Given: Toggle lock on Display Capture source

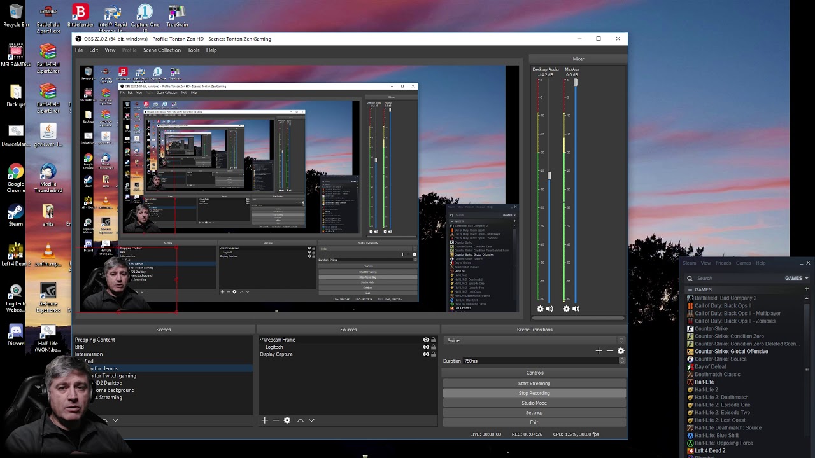Looking at the screenshot, I should click(x=434, y=354).
